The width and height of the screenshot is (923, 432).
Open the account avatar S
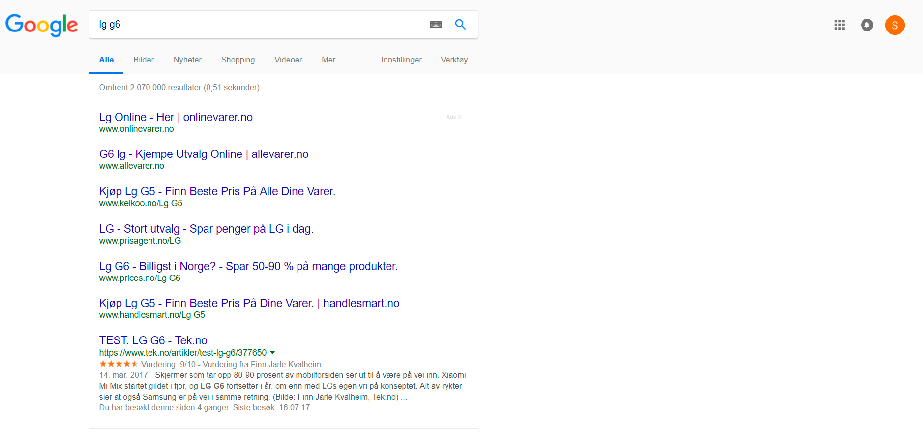(x=895, y=25)
